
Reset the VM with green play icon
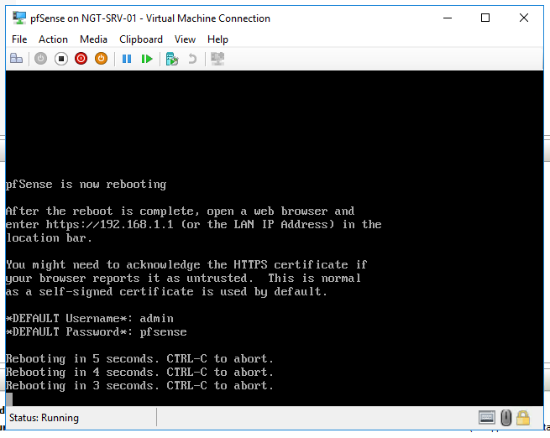pyautogui.click(x=147, y=59)
